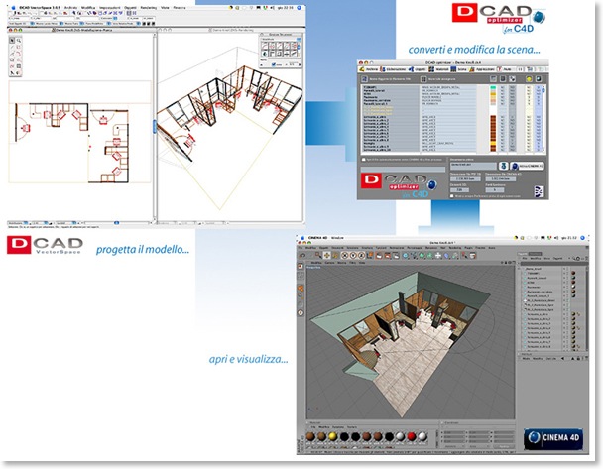The image size is (603, 469).
Task: Switch to the Materiali tab in DCAD optimizer
Action: tap(439, 69)
